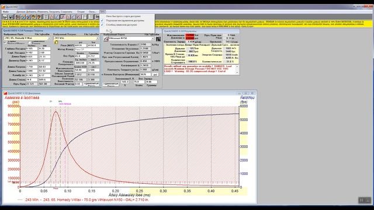Click the Весовой Фактор field showing 0.65

point(78,84)
